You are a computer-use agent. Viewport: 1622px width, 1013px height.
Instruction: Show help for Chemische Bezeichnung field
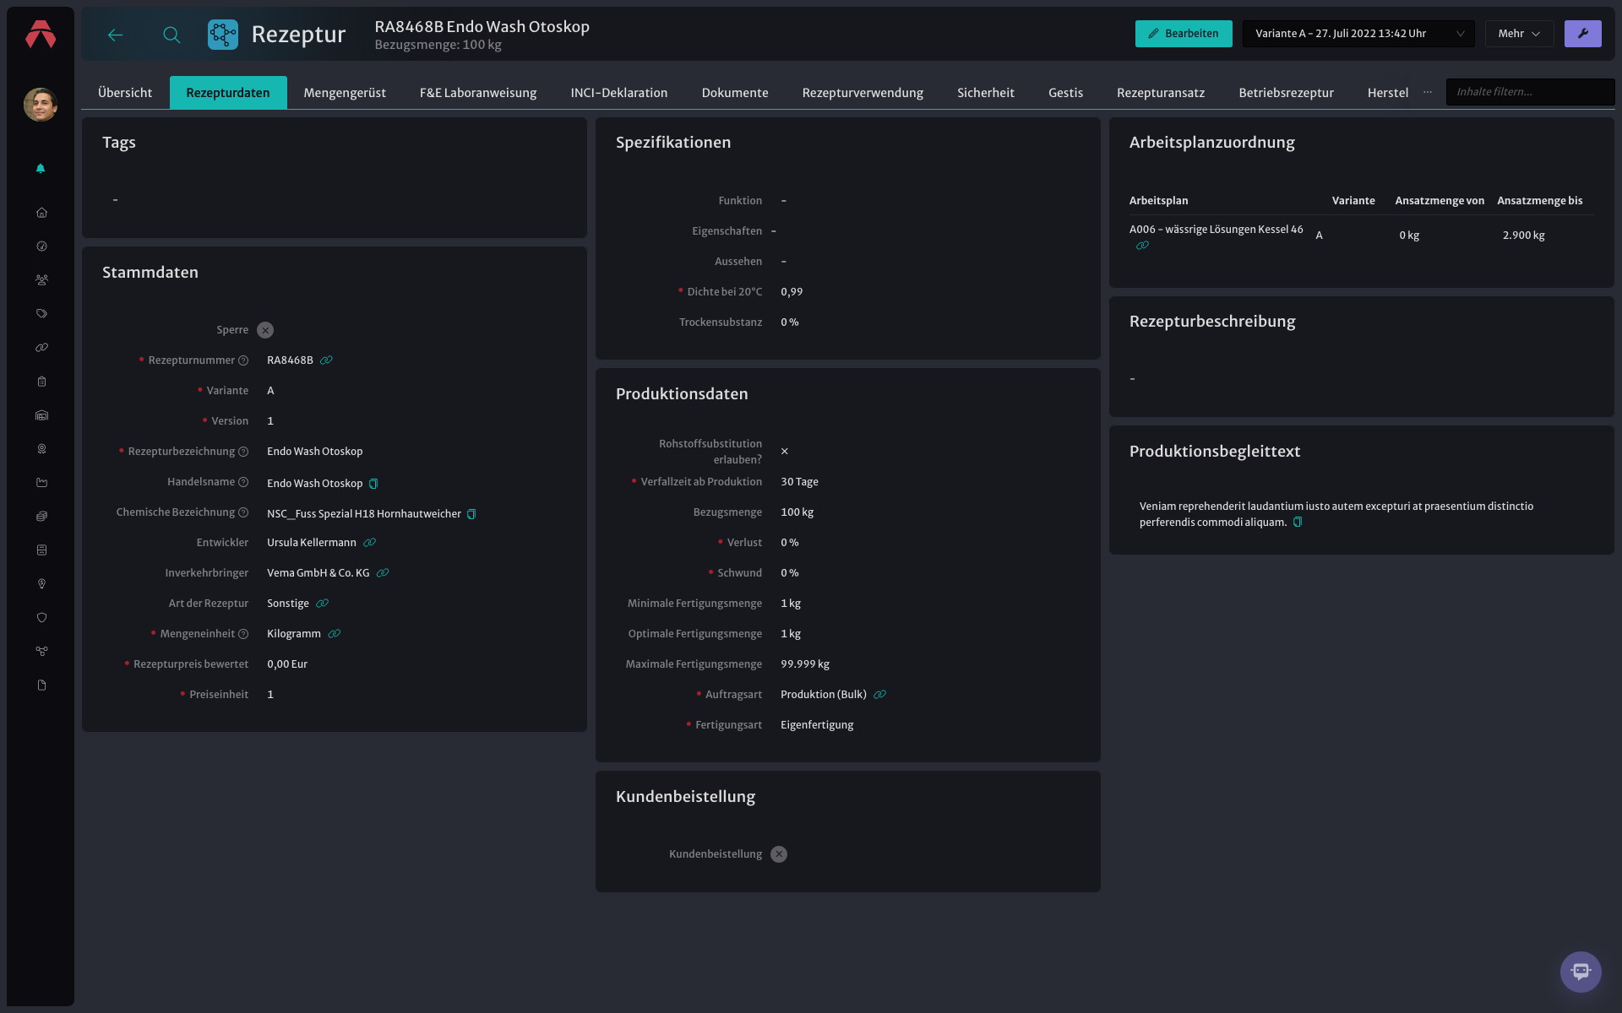(243, 512)
